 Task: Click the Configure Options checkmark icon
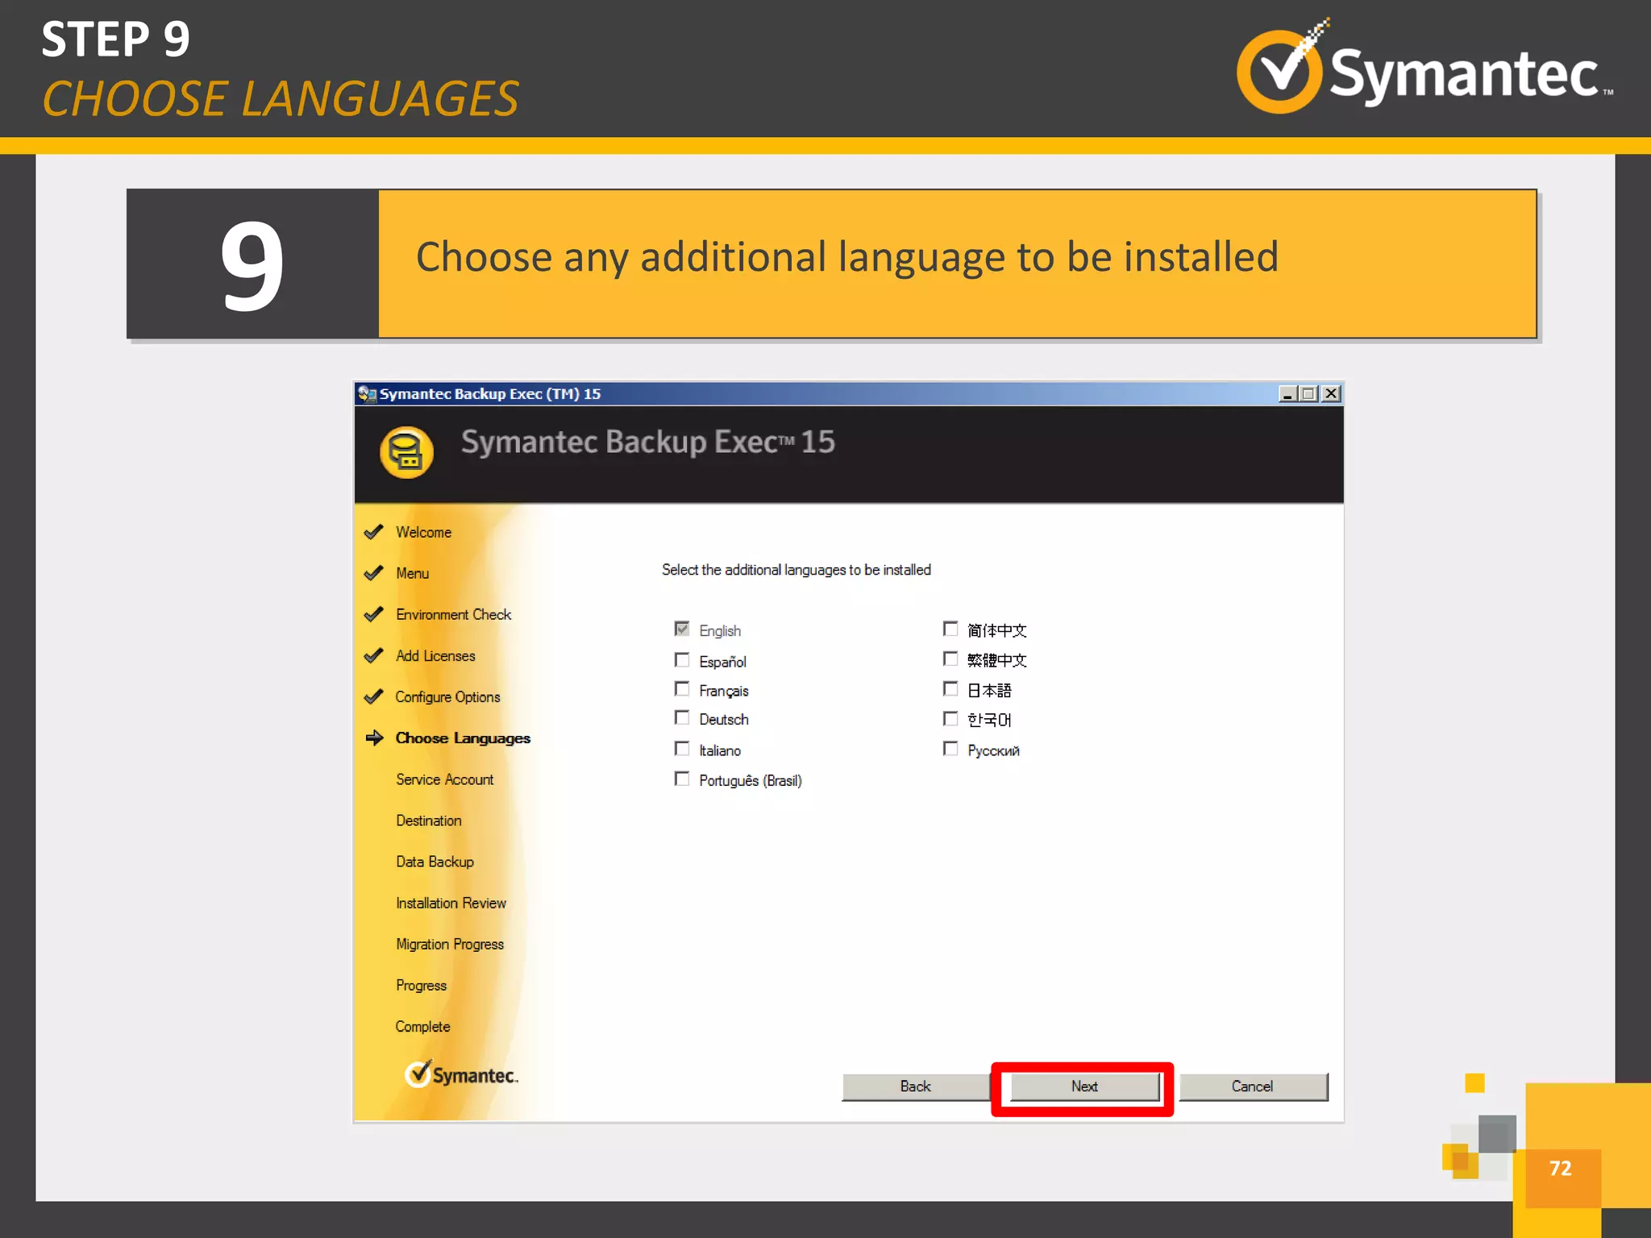click(x=373, y=696)
